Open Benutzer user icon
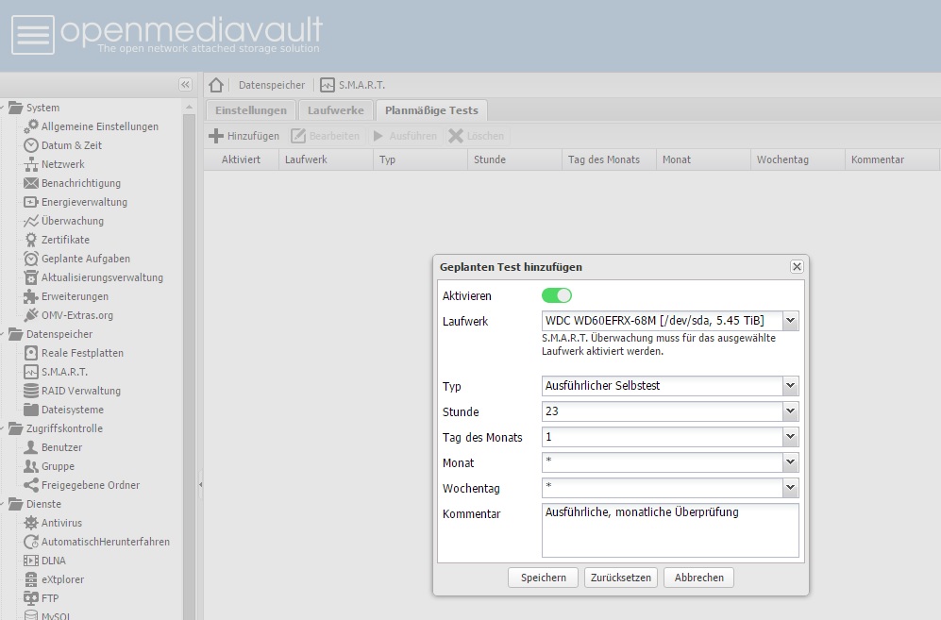The image size is (941, 620). pos(31,447)
